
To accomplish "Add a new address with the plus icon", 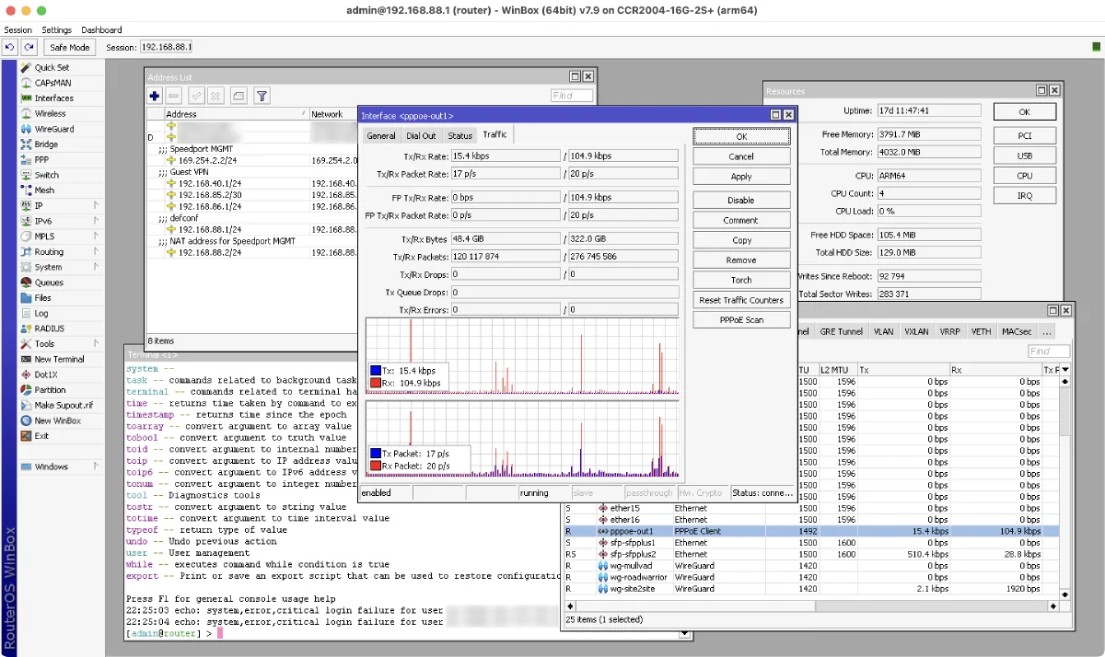I will (155, 96).
